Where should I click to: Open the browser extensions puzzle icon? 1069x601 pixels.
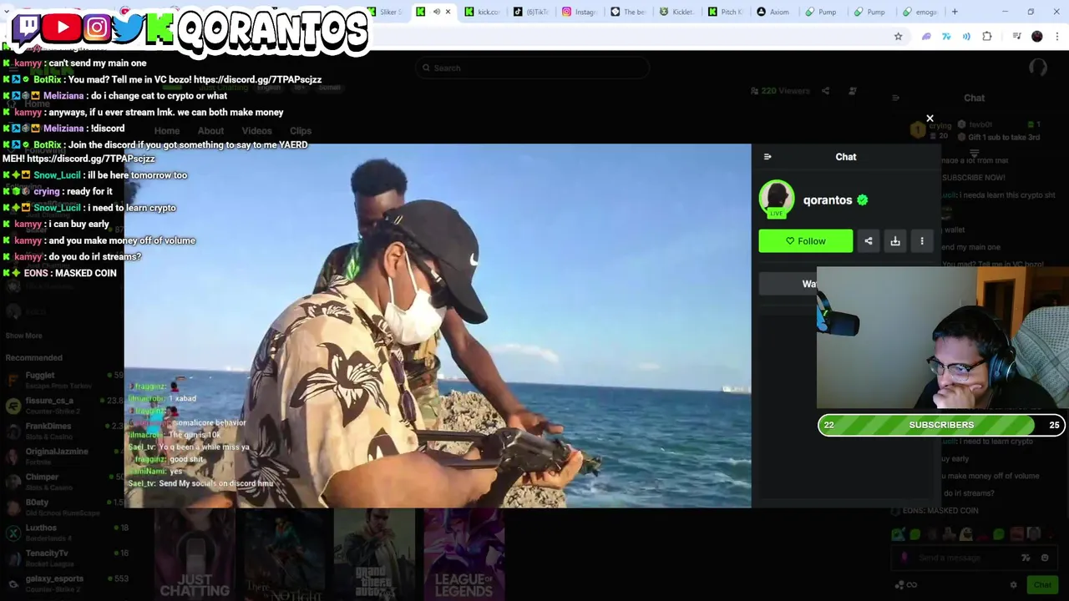tap(987, 37)
